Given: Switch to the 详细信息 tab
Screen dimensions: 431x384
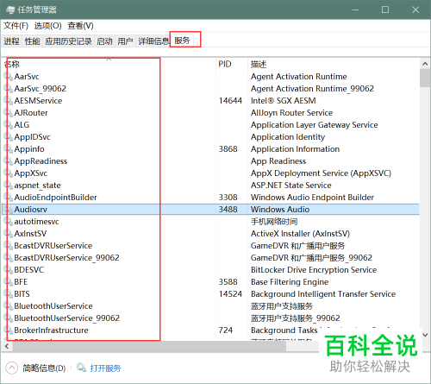Looking at the screenshot, I should [x=153, y=41].
